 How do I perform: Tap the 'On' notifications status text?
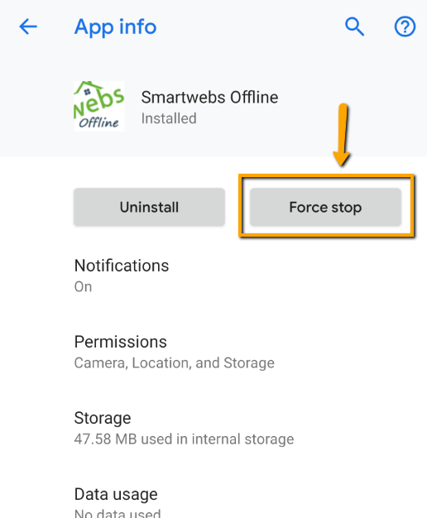(x=83, y=287)
